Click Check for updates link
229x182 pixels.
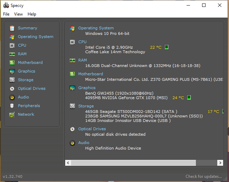tap(203, 176)
